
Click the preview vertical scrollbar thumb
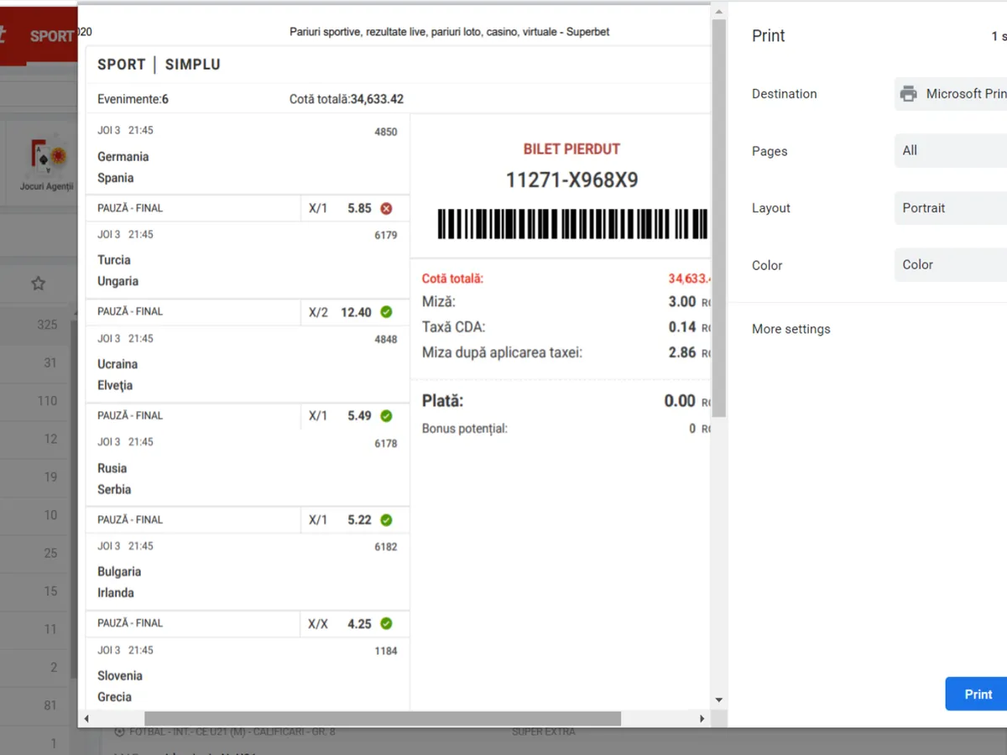tap(718, 218)
